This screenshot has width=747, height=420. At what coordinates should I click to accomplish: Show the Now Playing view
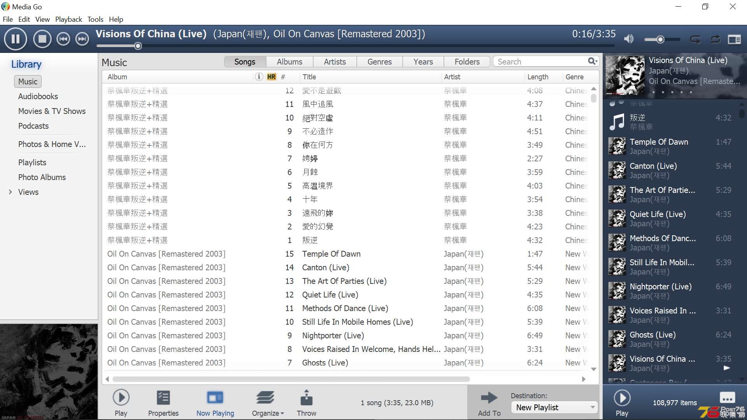point(215,403)
